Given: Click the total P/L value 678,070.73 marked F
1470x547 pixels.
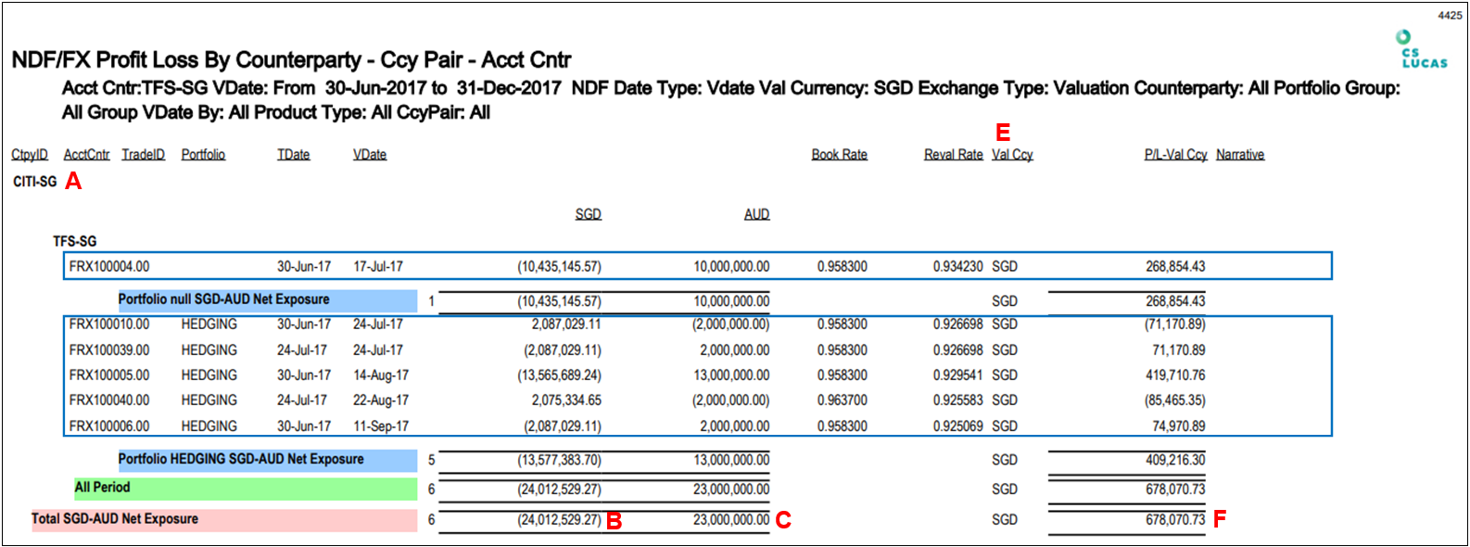Looking at the screenshot, I should coord(1174,520).
